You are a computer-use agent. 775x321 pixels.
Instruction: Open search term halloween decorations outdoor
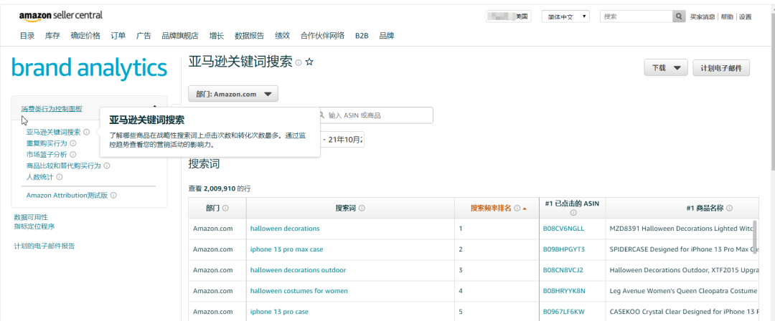[x=298, y=270]
